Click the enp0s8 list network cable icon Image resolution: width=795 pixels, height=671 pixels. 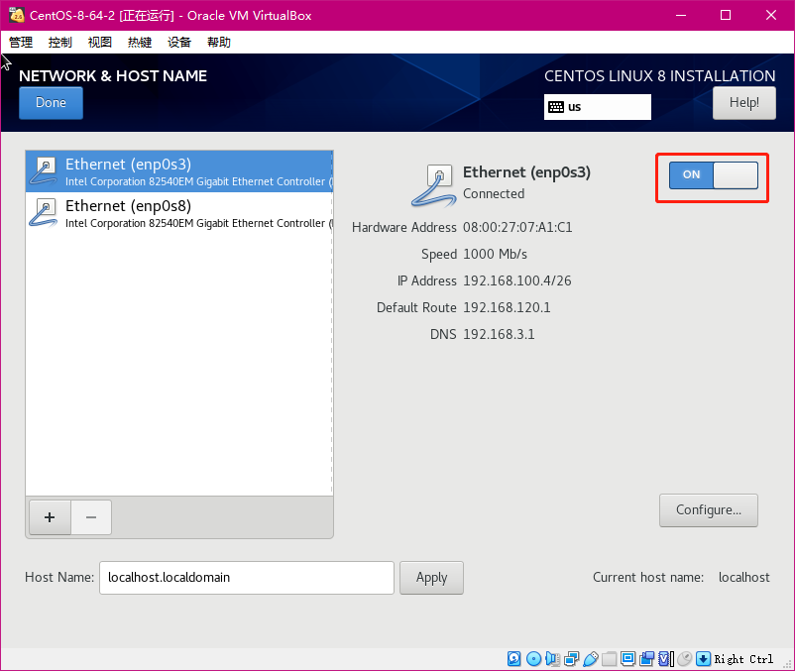(x=44, y=213)
